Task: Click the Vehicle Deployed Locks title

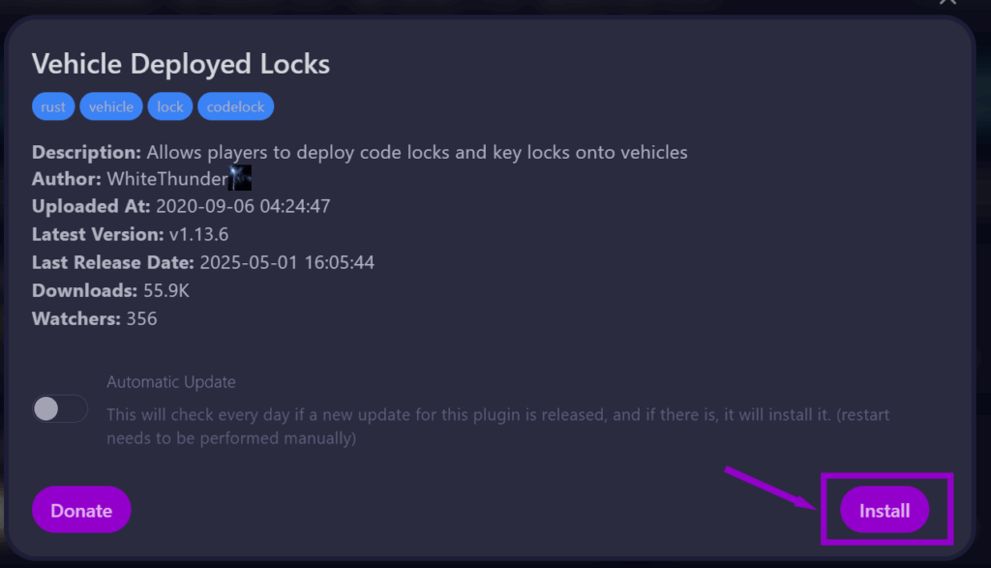Action: [x=181, y=64]
